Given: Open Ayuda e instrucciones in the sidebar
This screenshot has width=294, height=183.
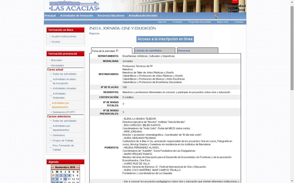Looking at the screenshot, I should (64, 37).
